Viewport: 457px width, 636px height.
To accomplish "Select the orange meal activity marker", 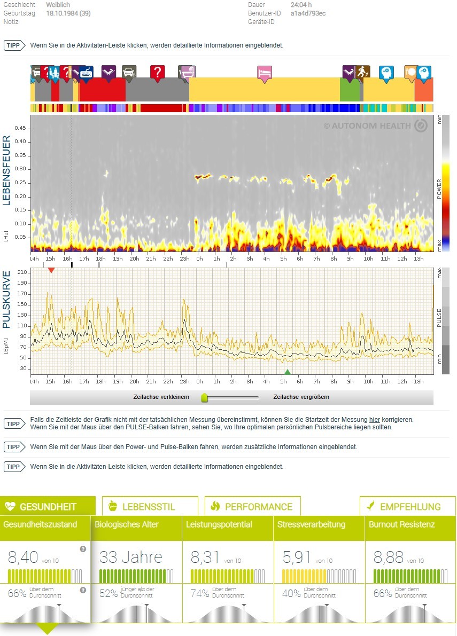I will [x=410, y=72].
